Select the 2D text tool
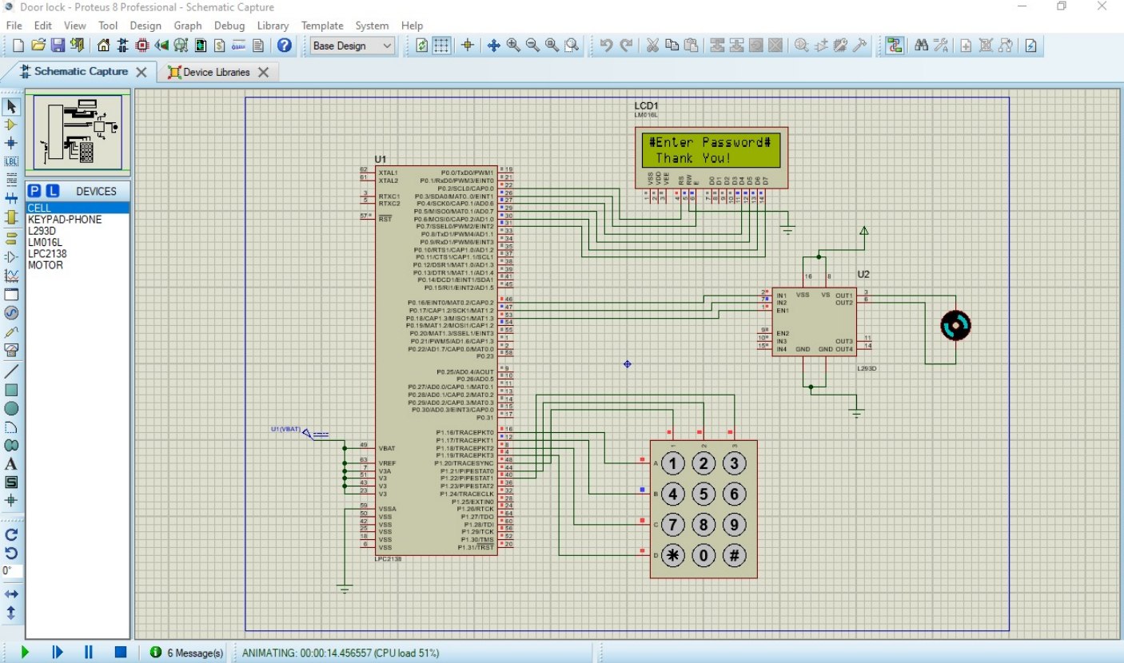 11,463
